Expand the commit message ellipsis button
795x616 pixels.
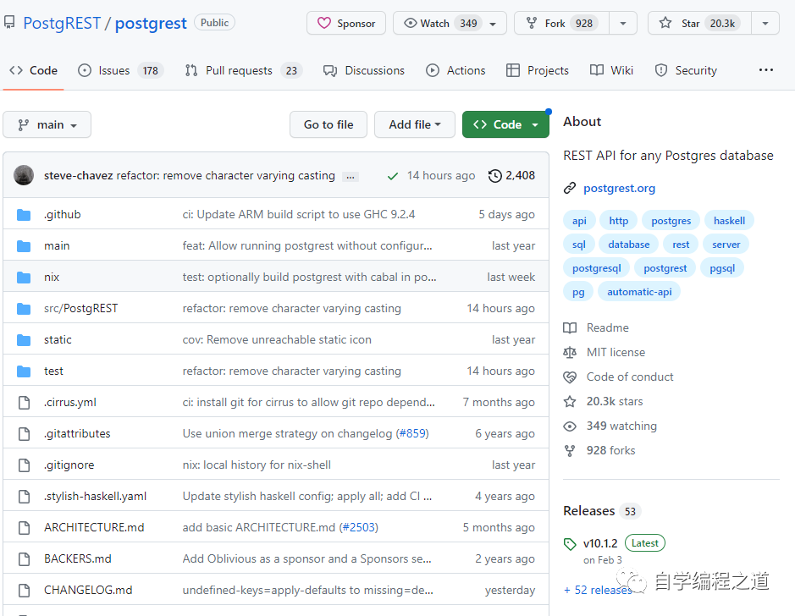pos(351,176)
